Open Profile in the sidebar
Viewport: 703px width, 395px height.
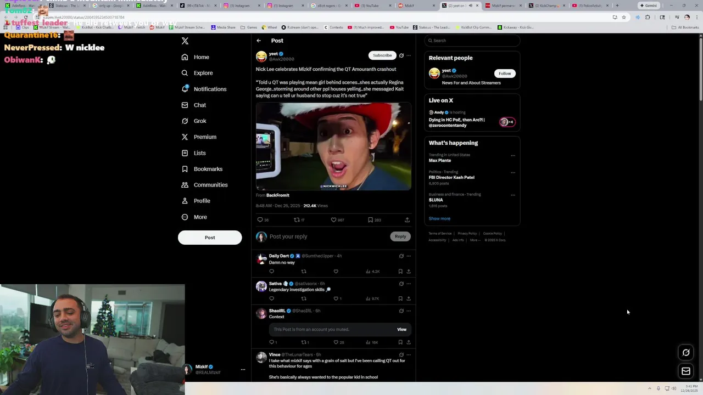tap(196, 201)
